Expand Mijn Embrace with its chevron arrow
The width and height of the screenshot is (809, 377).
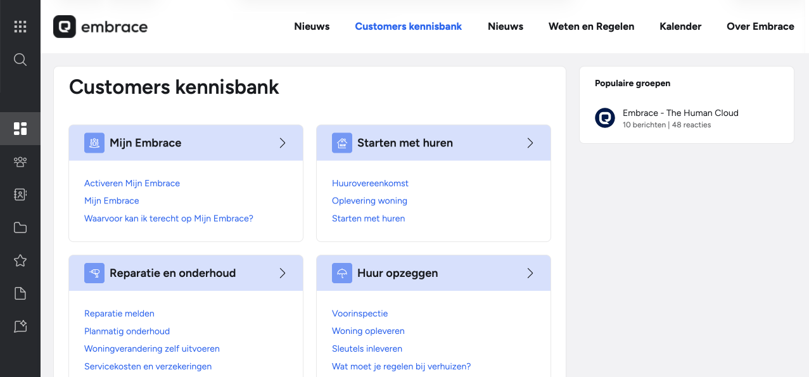tap(283, 143)
